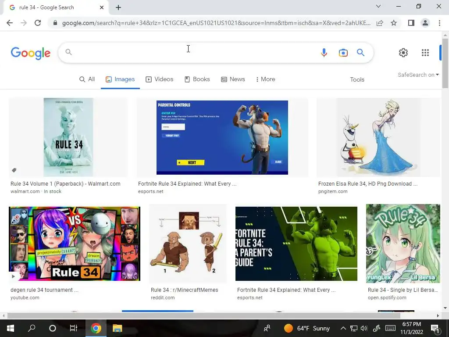Reload the current page
The image size is (449, 337).
38,23
